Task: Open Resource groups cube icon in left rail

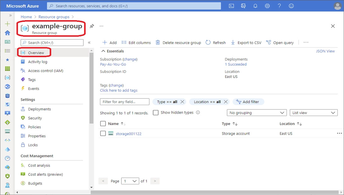Action: tap(8, 78)
